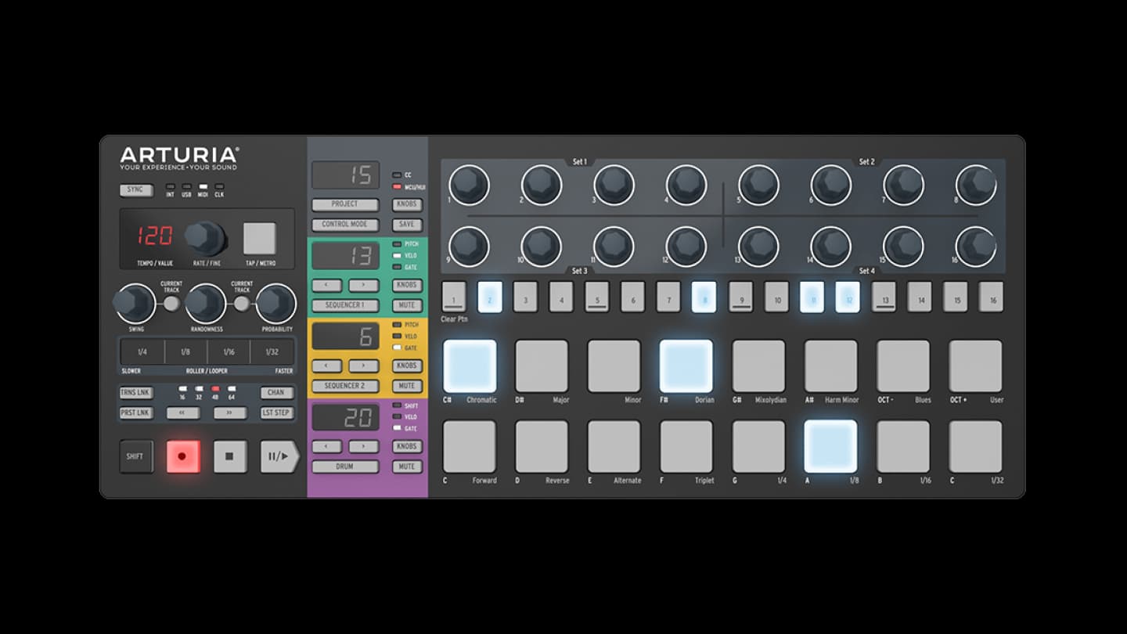Viewport: 1127px width, 634px height.
Task: Hit the lit C# Chromatic pad
Action: pos(470,366)
